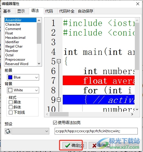143x152 pixels.
Task: Click the Blue foreground color swatch
Action: pyautogui.click(x=10, y=77)
